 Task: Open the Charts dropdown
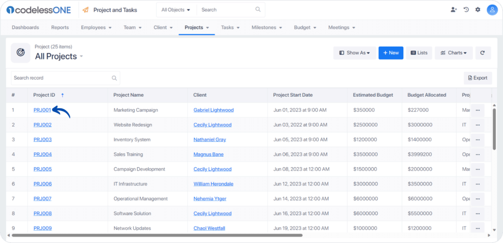point(453,53)
